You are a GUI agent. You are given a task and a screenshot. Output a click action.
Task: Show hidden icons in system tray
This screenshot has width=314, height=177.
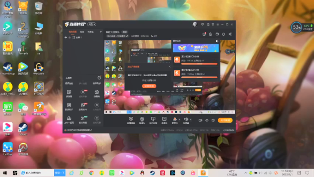click(x=246, y=173)
